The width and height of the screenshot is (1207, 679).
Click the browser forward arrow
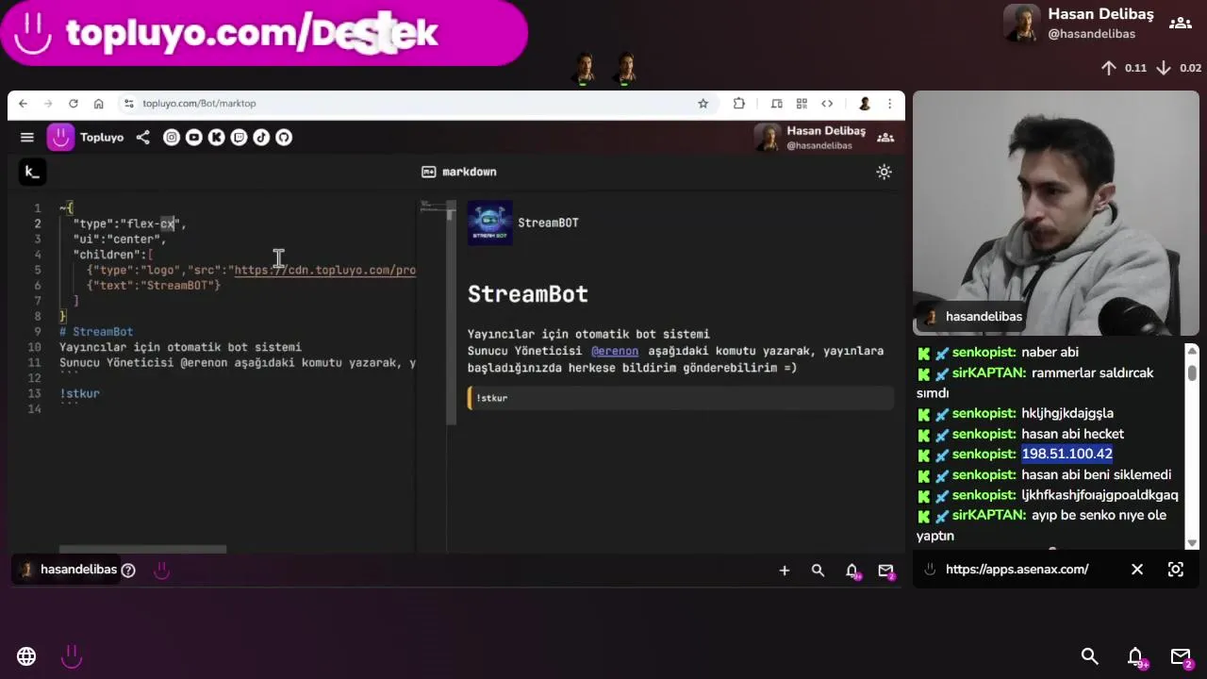click(47, 104)
